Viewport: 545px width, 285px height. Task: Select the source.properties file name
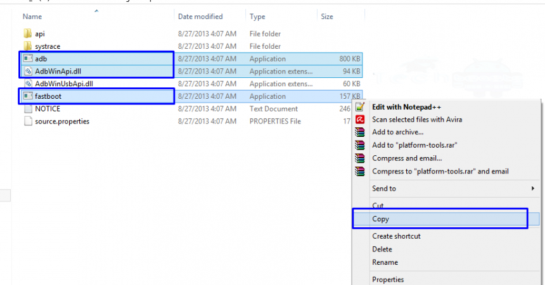[x=62, y=122]
